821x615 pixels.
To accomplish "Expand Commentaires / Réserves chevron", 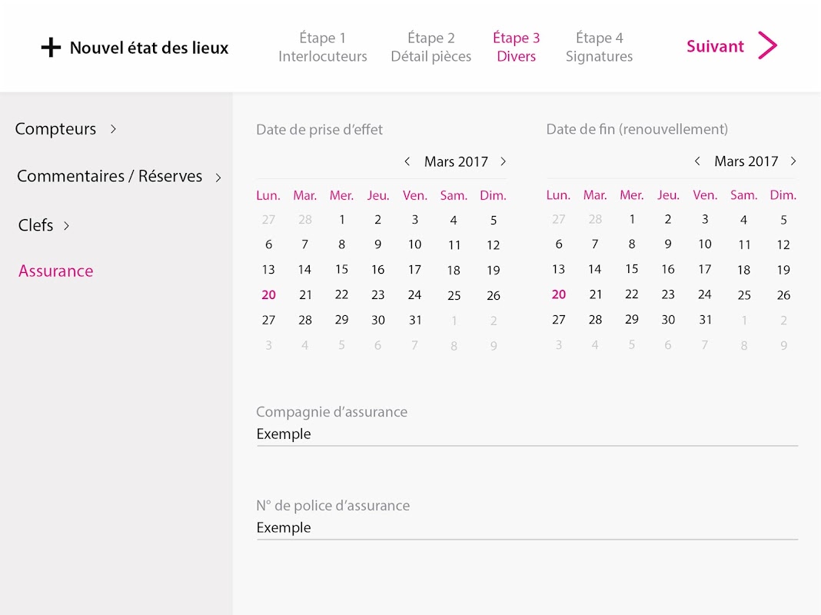I will click(x=218, y=178).
